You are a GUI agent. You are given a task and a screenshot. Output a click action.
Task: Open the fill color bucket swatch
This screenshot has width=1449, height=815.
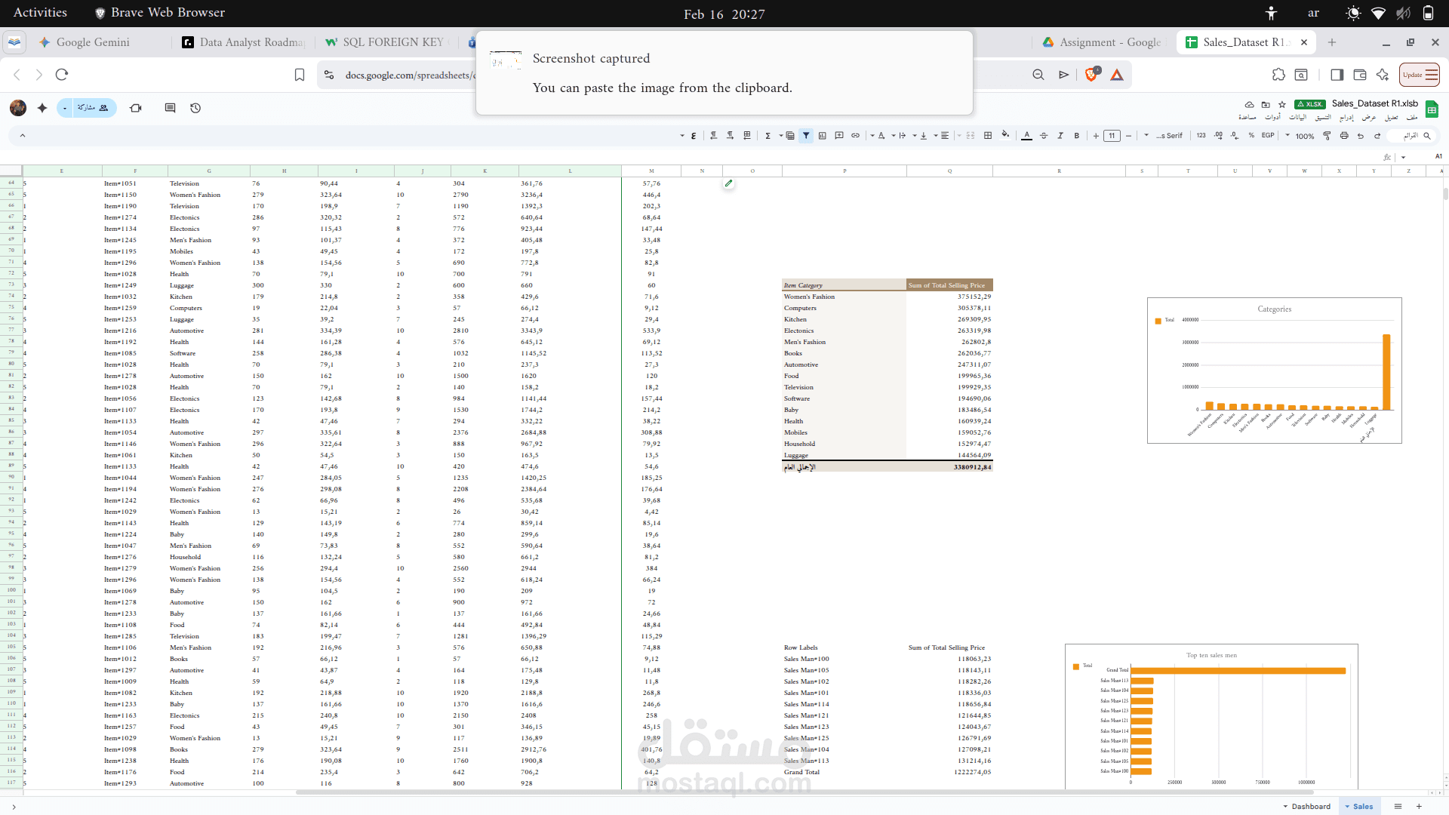click(x=1004, y=135)
